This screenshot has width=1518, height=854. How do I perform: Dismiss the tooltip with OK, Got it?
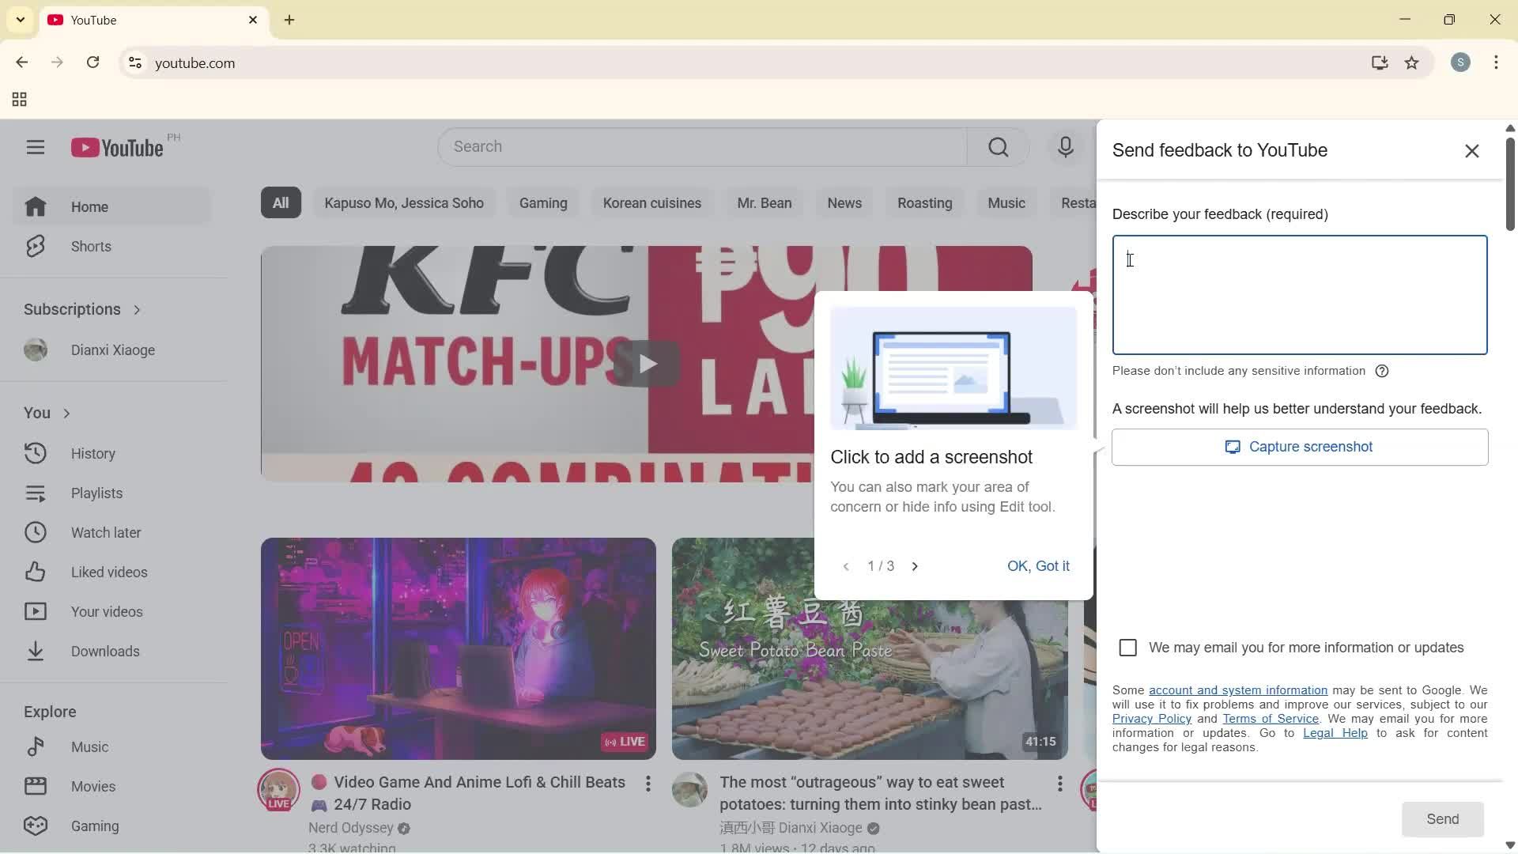[1038, 565]
